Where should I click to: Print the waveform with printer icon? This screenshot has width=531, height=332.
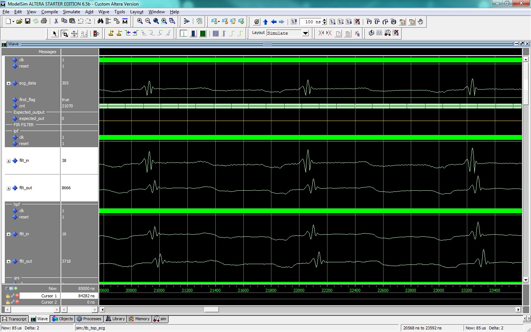point(44,21)
